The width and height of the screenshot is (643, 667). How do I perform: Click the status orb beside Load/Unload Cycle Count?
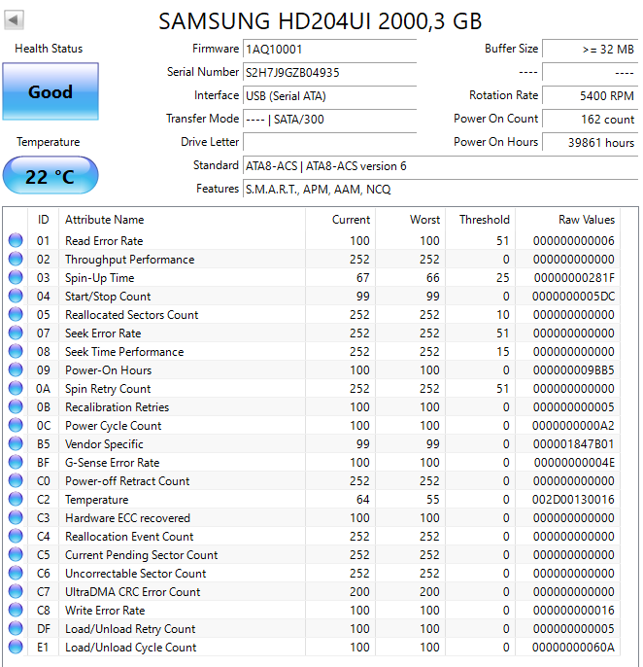(16, 648)
